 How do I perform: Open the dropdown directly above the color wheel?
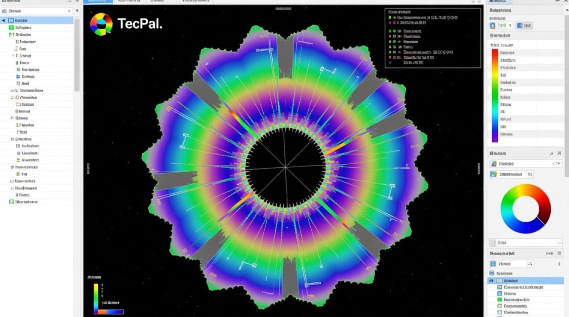pos(525,164)
